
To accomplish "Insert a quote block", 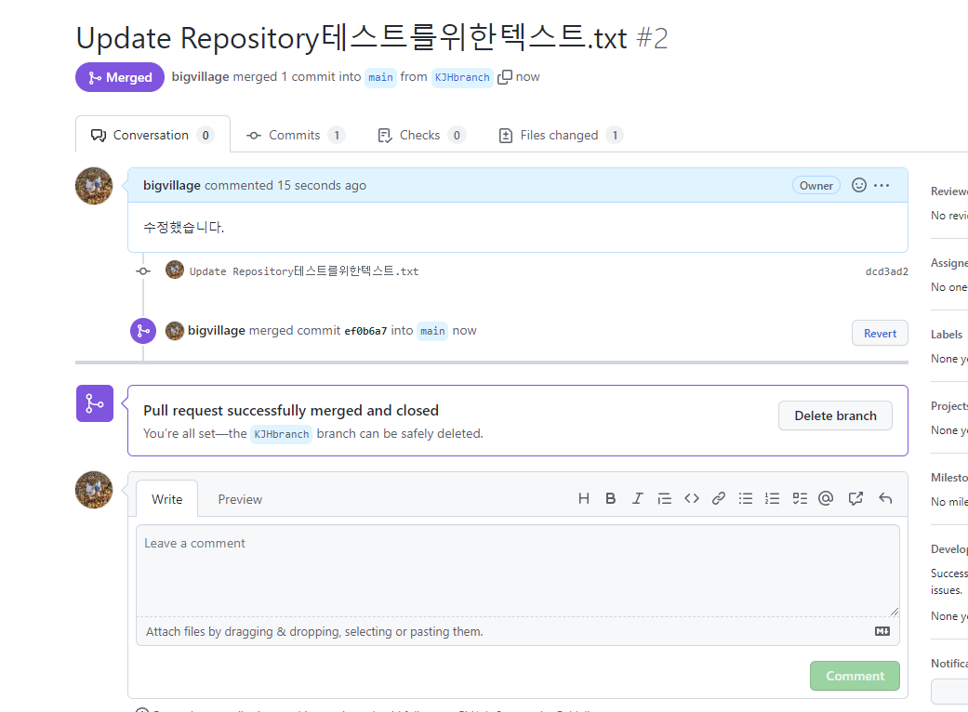I will tap(664, 498).
